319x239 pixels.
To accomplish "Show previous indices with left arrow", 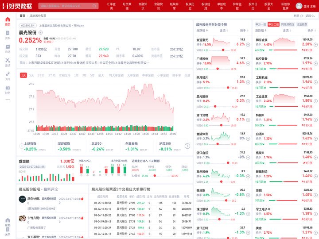I will point(22,146).
